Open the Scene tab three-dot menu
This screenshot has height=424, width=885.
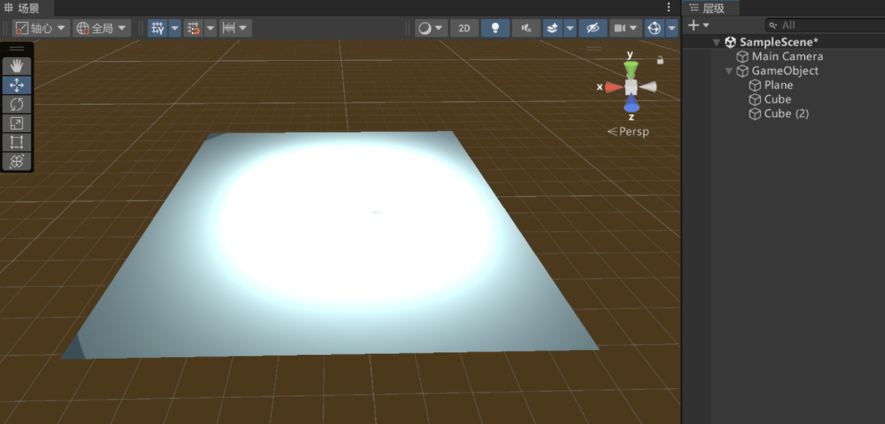pyautogui.click(x=668, y=8)
